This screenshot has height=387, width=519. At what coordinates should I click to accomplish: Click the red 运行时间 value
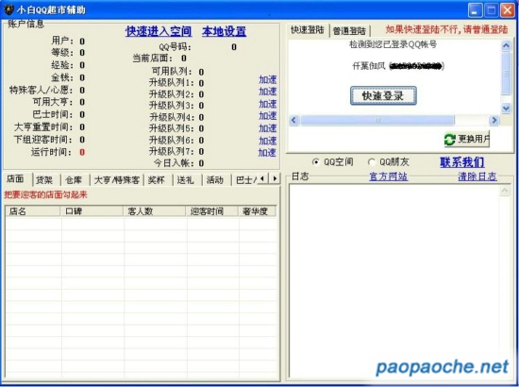(82, 152)
